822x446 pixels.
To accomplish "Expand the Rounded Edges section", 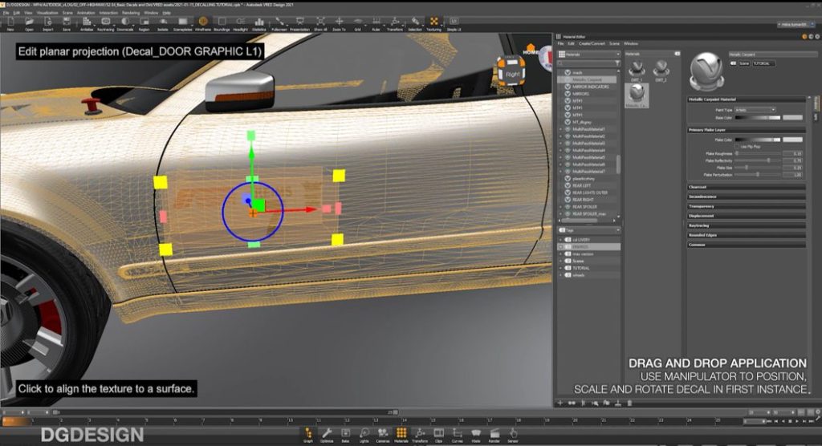I will (x=747, y=235).
